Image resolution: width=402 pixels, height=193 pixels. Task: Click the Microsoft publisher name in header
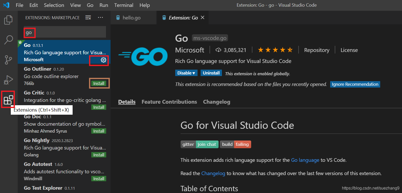190,50
